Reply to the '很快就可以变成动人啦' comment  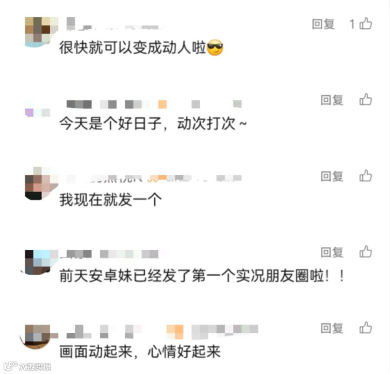coord(323,24)
